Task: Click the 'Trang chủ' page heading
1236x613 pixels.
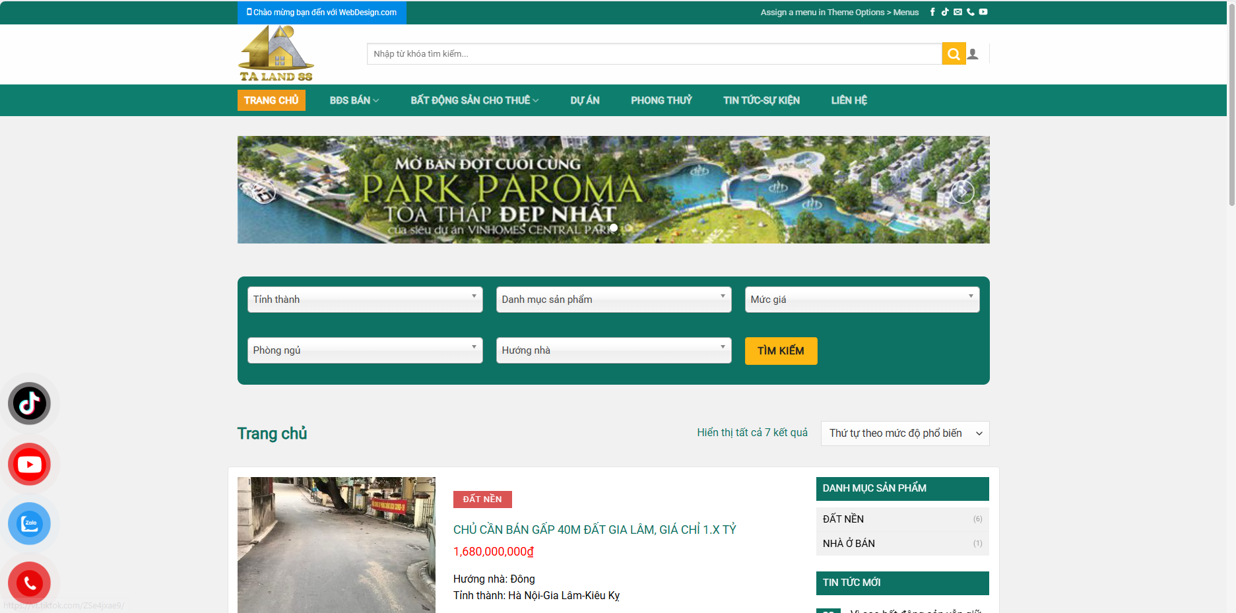Action: [272, 434]
